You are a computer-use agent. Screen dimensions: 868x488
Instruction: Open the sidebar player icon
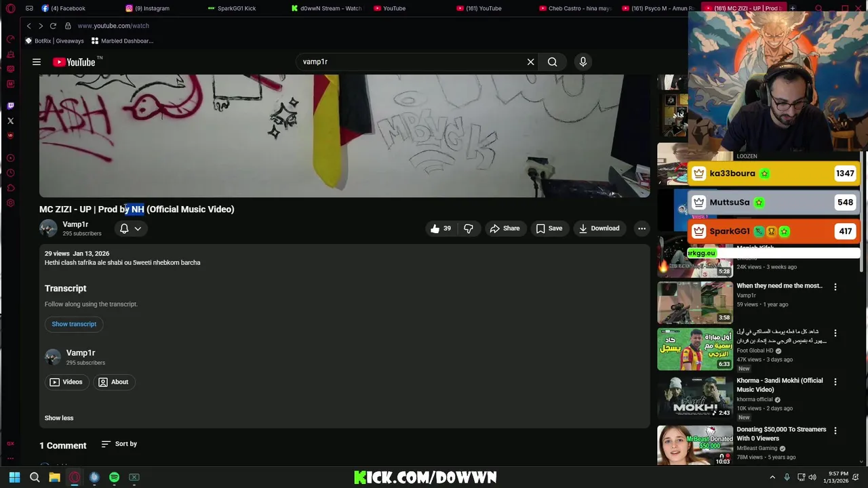click(x=10, y=158)
